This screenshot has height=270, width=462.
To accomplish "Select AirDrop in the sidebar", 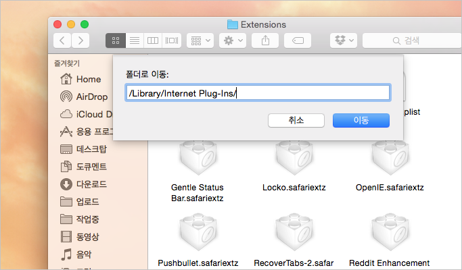I will pos(84,97).
